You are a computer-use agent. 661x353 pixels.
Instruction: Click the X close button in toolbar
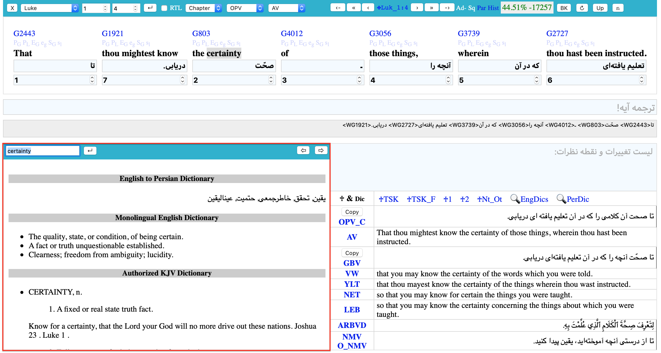pos(12,8)
